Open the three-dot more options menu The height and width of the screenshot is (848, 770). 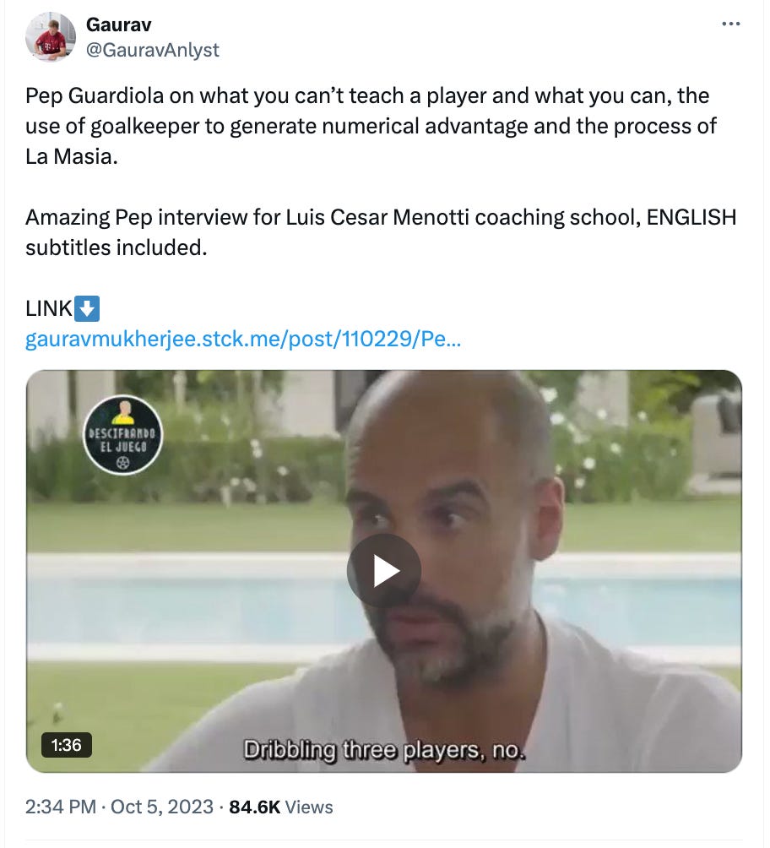click(730, 24)
